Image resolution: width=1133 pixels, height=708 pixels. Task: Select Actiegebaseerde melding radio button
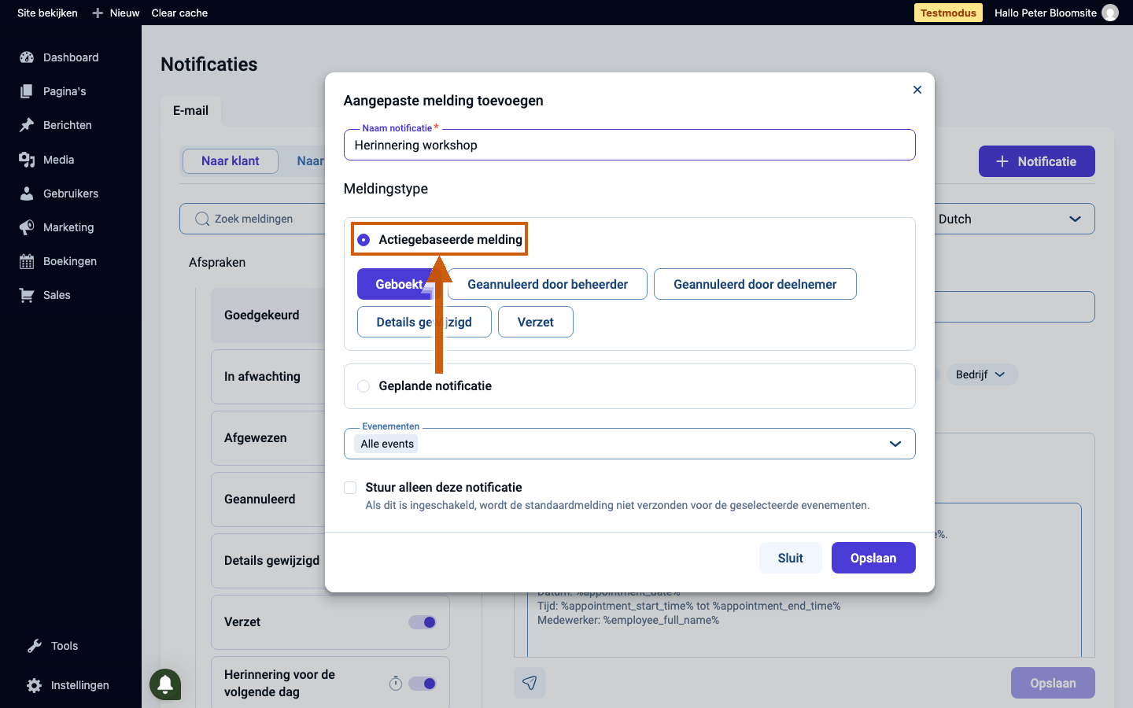point(364,239)
